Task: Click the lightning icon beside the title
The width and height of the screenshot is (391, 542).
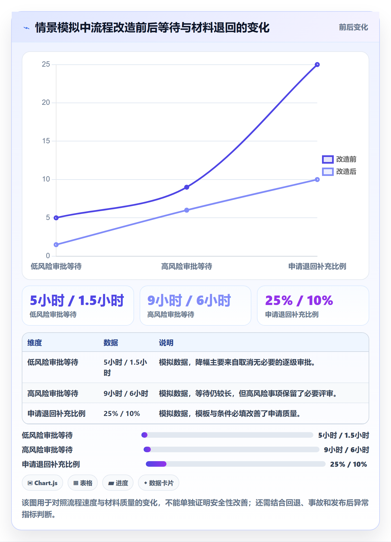Action: 27,28
